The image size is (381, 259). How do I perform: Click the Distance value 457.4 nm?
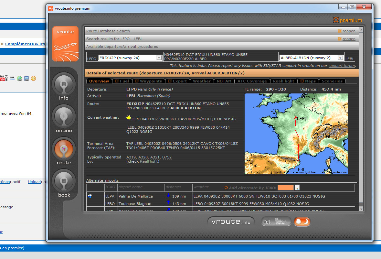click(x=331, y=89)
